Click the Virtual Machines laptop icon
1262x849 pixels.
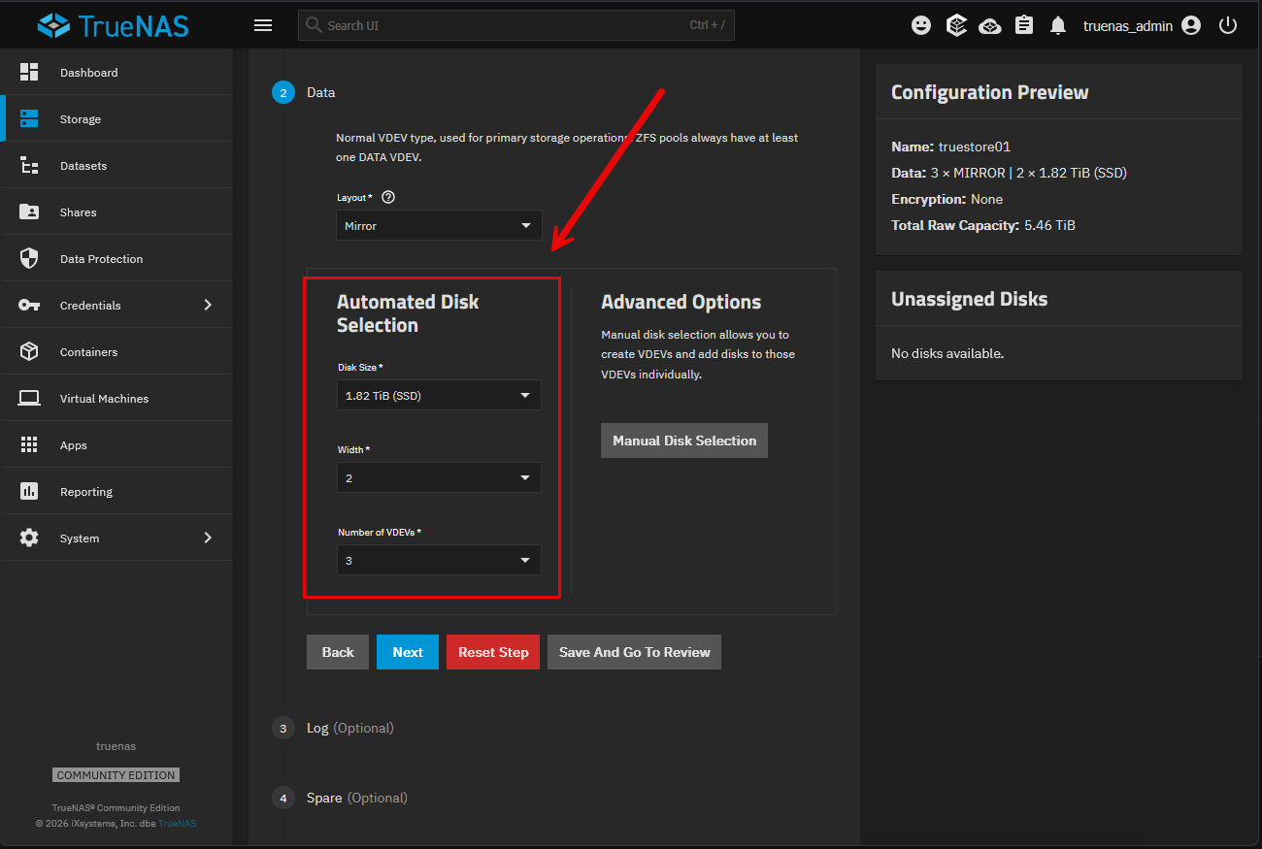pyautogui.click(x=29, y=398)
